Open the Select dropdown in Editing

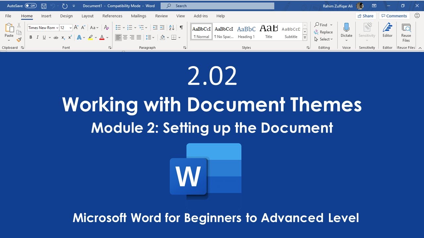[x=323, y=39]
